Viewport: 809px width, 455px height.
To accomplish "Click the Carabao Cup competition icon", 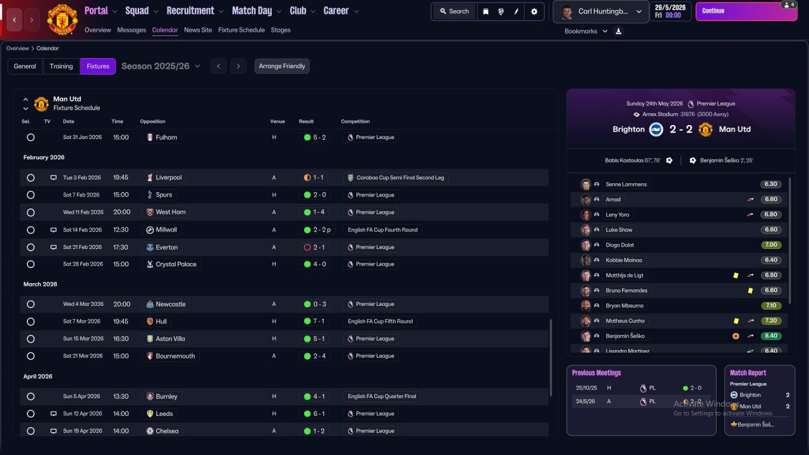I will (x=351, y=178).
